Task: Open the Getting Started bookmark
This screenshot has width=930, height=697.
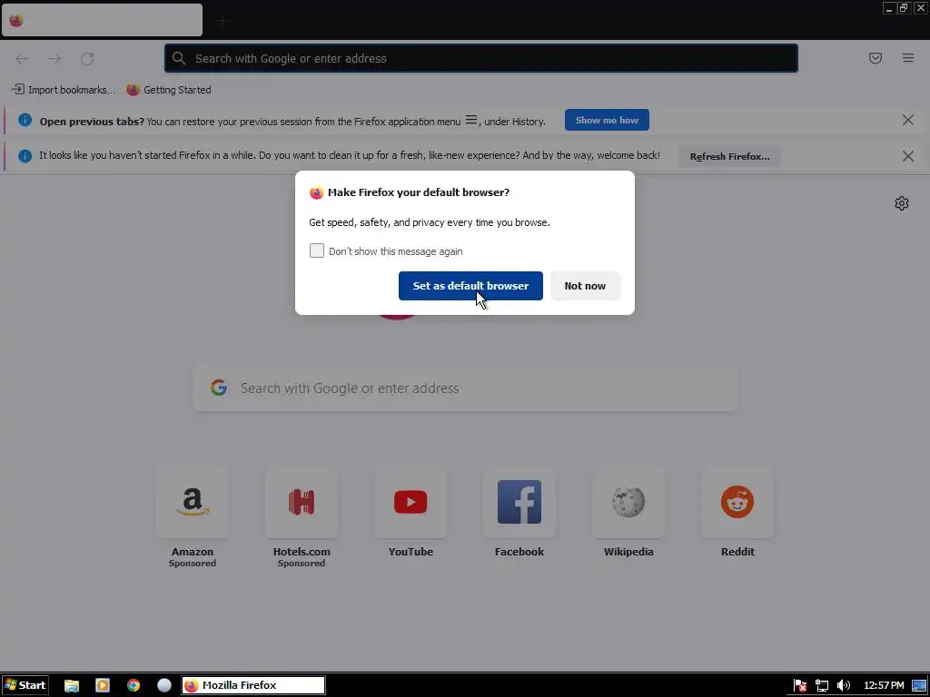Action: point(169,90)
